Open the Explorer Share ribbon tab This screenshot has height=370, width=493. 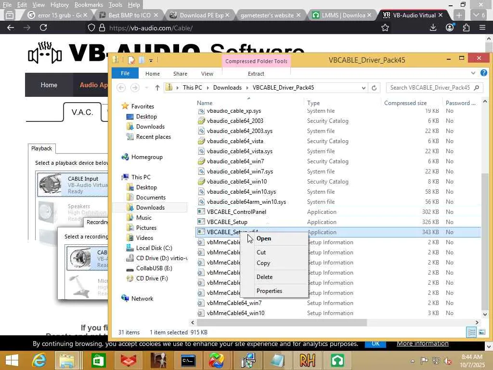180,74
